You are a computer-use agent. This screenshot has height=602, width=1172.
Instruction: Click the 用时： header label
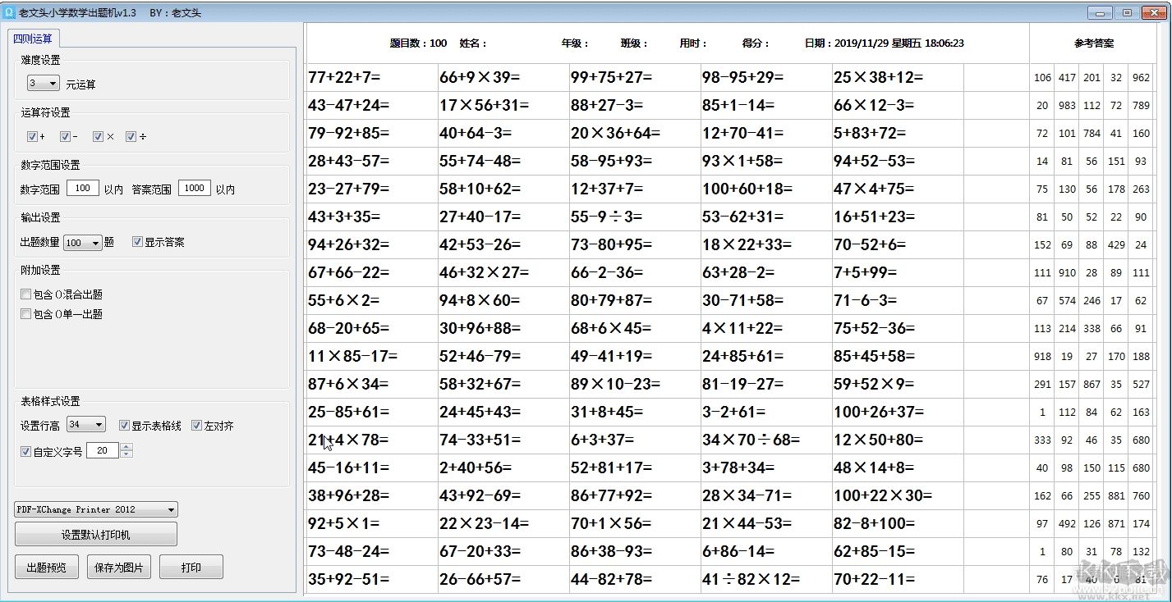point(694,43)
